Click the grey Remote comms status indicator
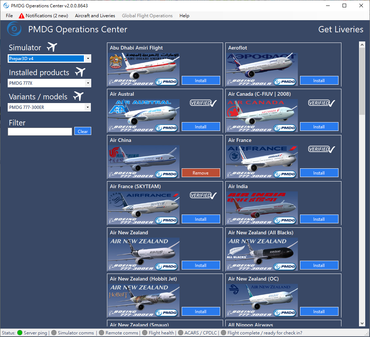Screen dimensions: 370x337 click(101, 333)
